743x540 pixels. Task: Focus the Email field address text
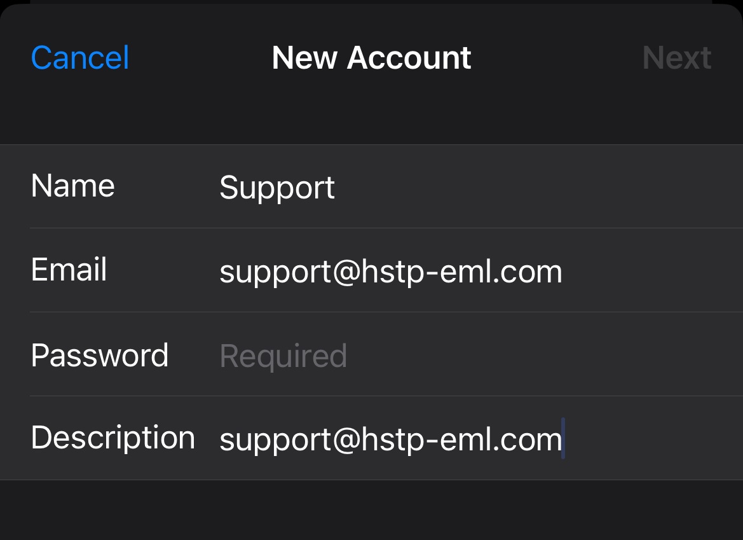click(390, 272)
